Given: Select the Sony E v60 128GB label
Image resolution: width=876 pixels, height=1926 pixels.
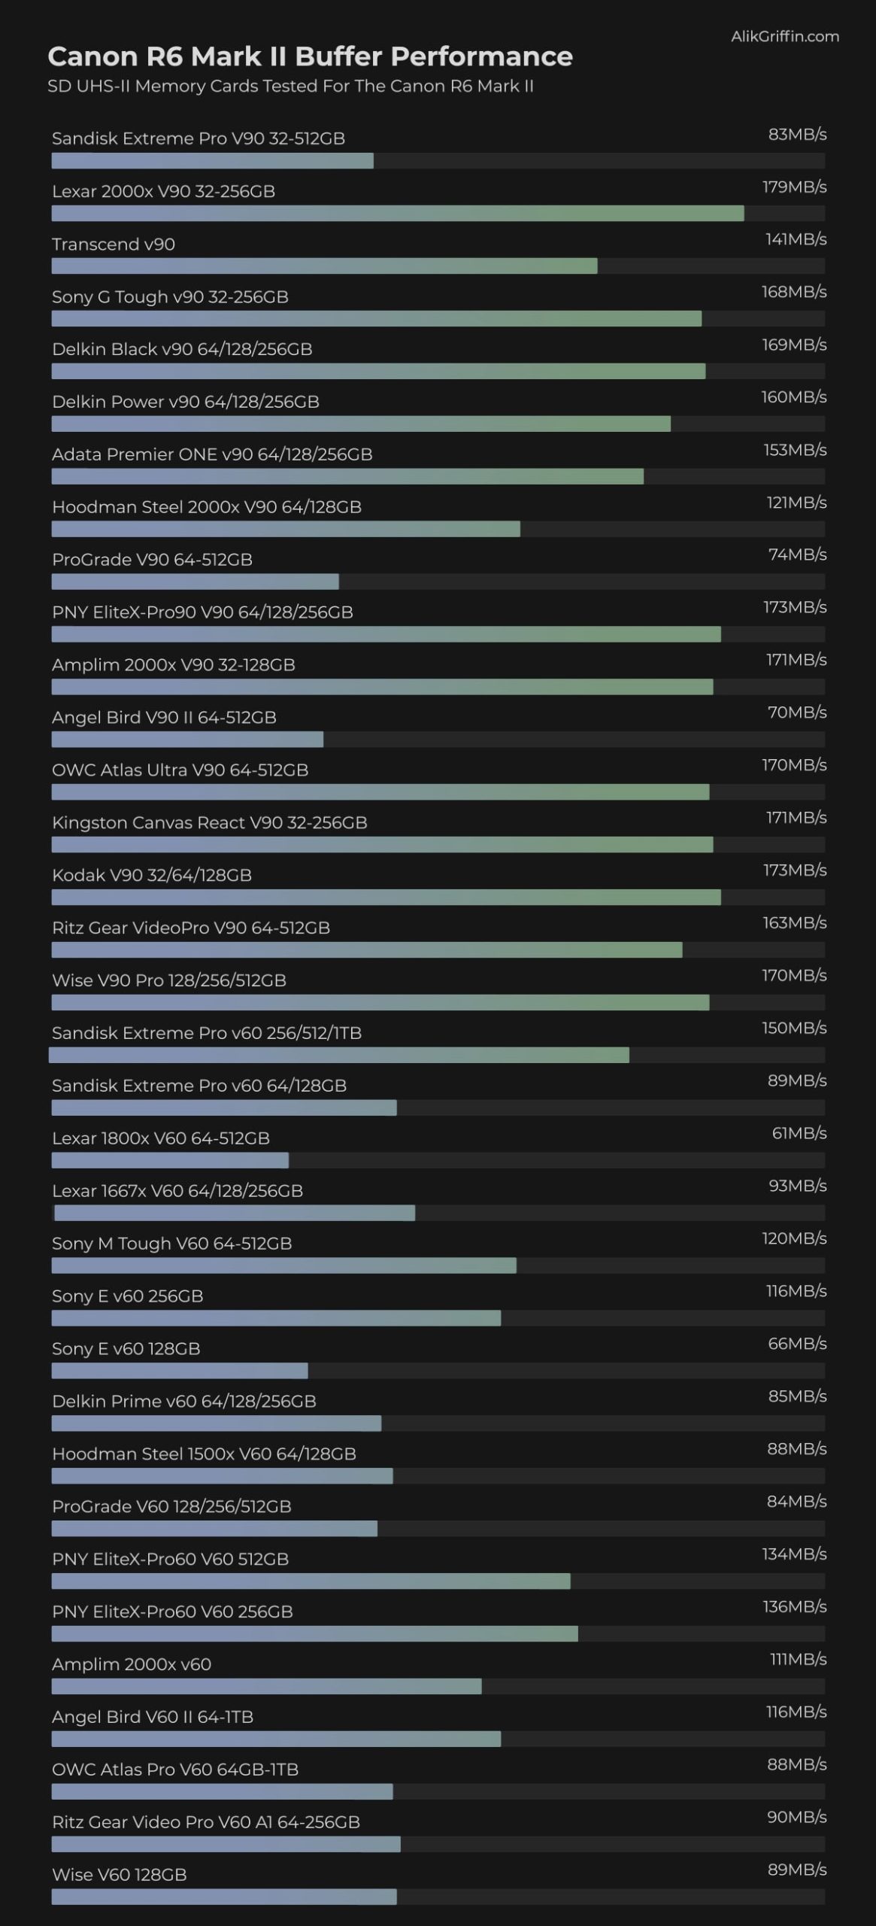Looking at the screenshot, I should point(126,1348).
